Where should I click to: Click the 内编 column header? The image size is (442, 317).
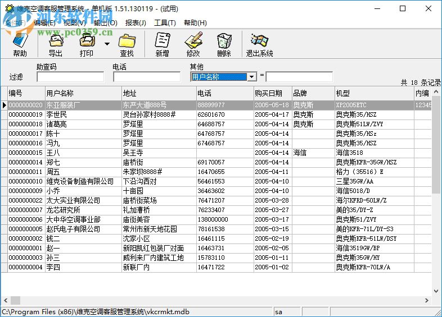(x=422, y=93)
